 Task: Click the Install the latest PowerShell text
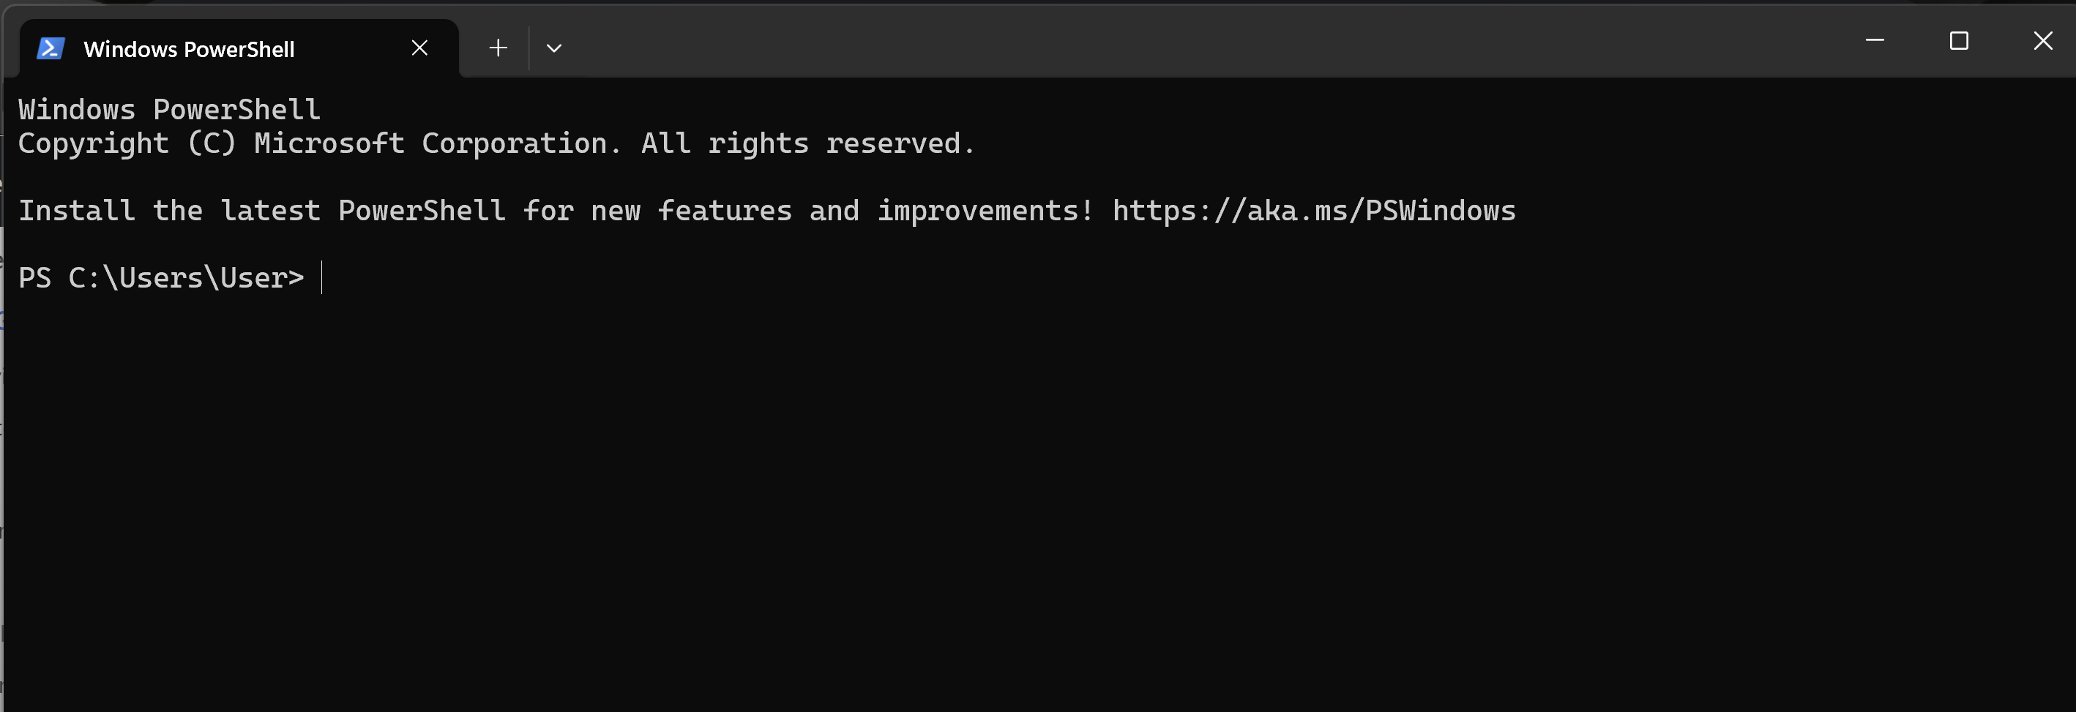(x=262, y=211)
